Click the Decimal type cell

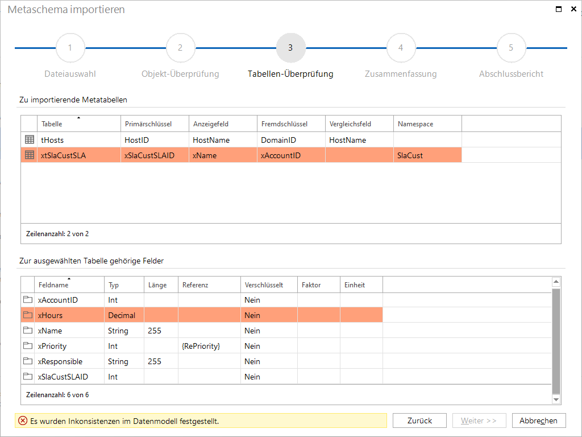pyautogui.click(x=124, y=315)
